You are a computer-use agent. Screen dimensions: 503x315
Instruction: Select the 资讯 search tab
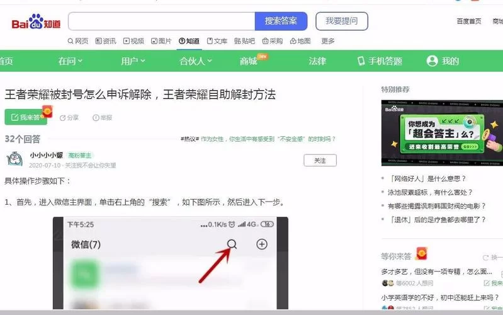106,41
